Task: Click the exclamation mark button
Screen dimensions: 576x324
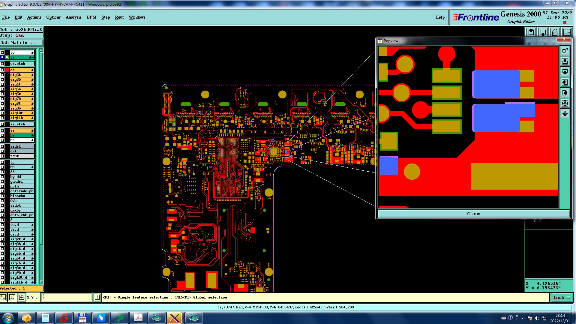Action: click(97, 297)
